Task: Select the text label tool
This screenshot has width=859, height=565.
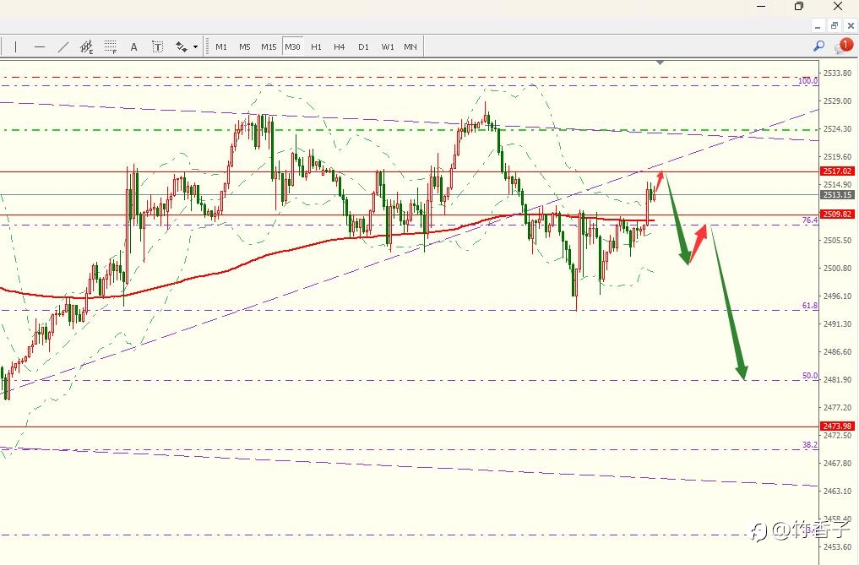Action: pyautogui.click(x=157, y=47)
